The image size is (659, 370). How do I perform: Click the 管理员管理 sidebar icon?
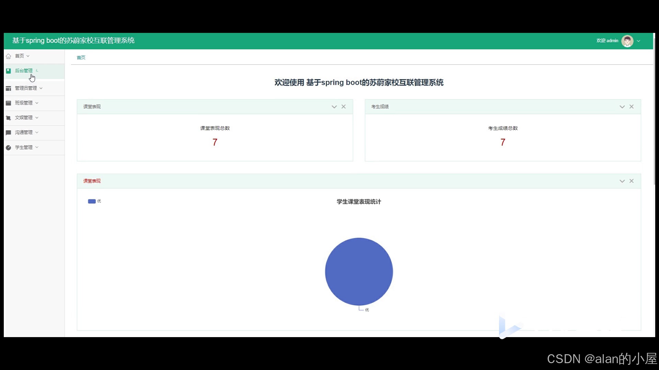(x=9, y=88)
